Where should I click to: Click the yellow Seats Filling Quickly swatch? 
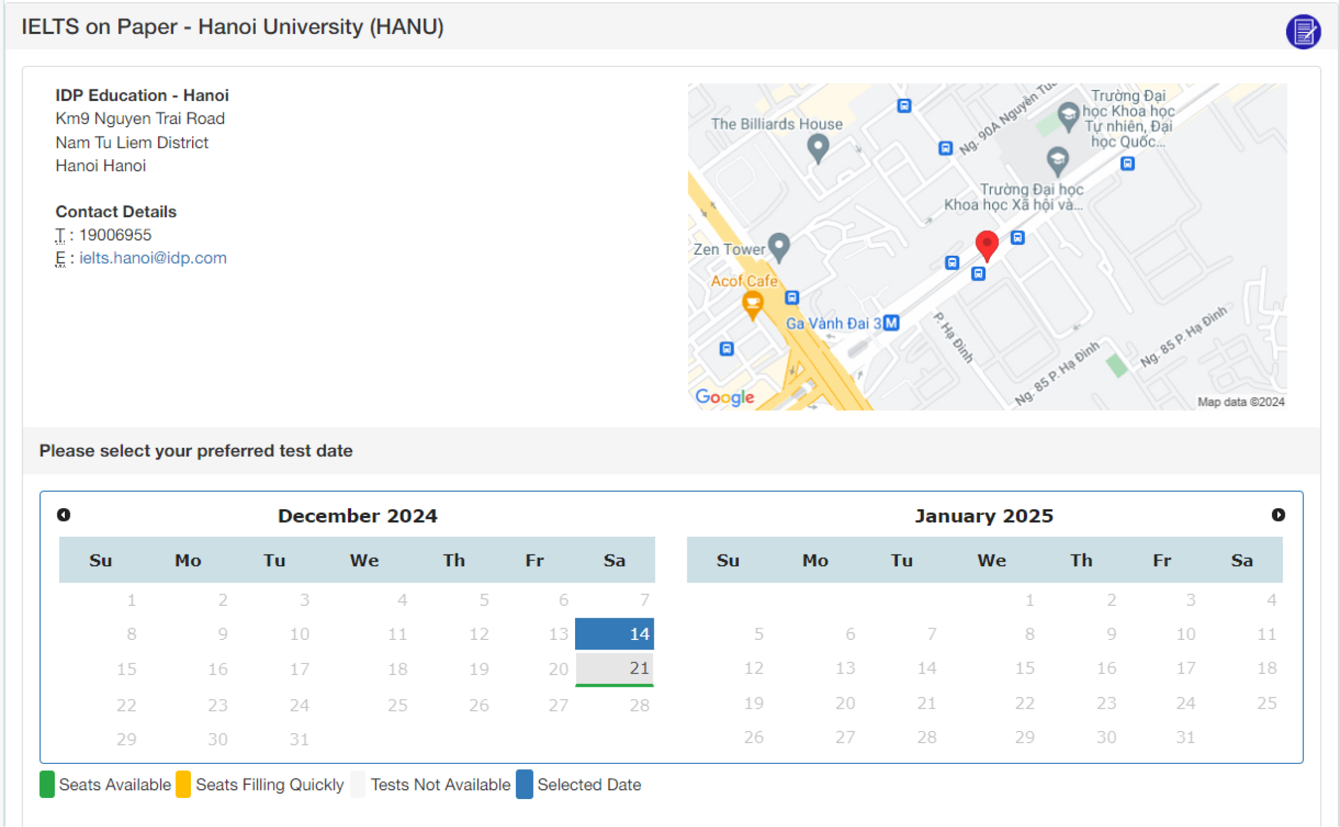[183, 785]
